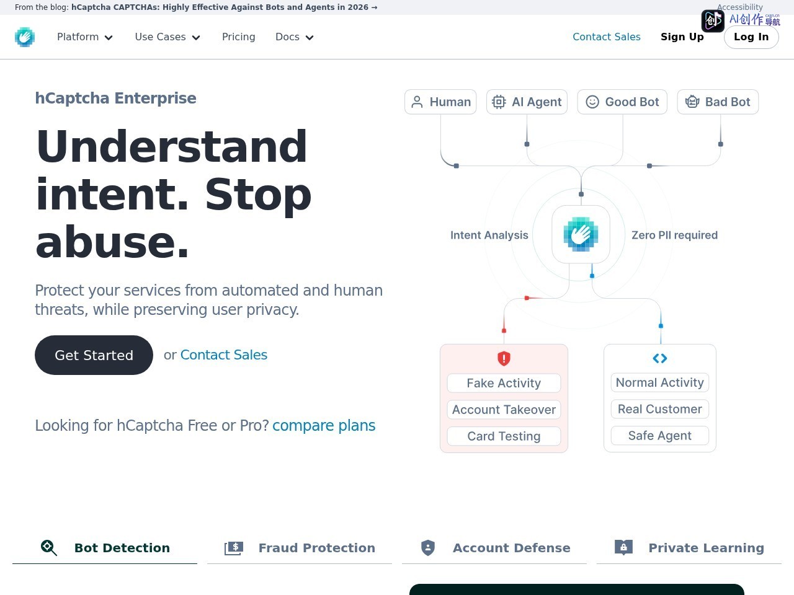Click the Human person icon chip
The image size is (794, 595).
click(x=417, y=102)
